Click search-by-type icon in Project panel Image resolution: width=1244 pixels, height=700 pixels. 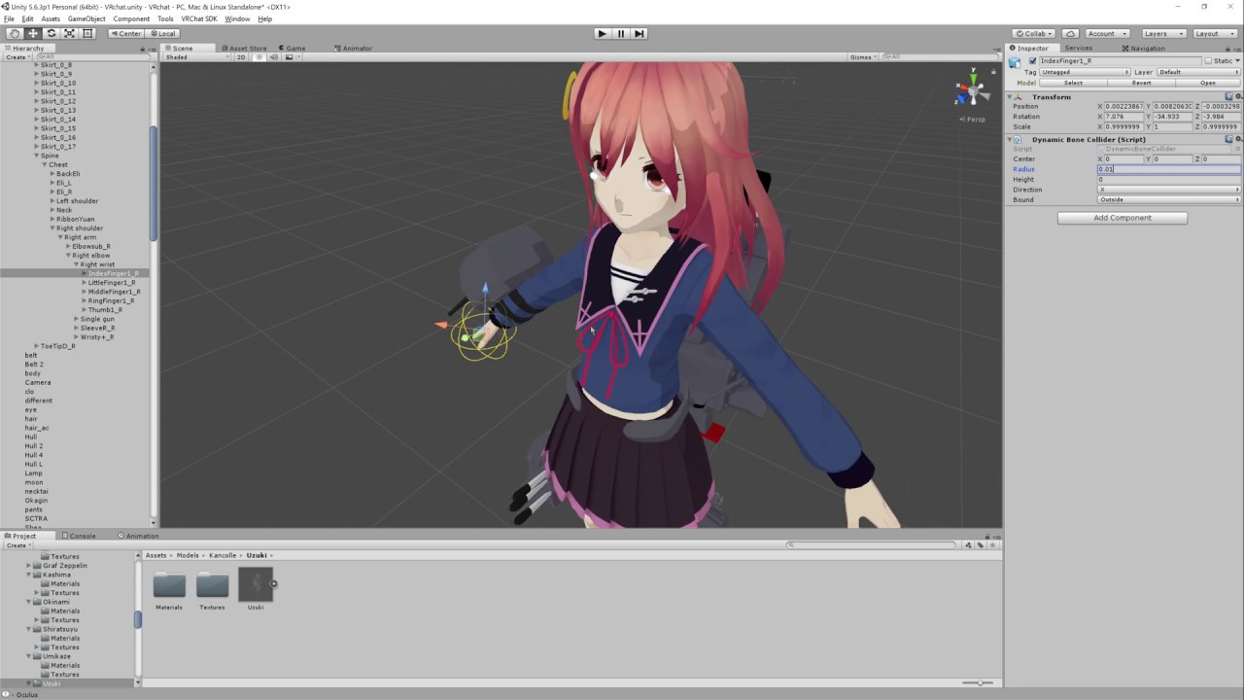click(968, 545)
